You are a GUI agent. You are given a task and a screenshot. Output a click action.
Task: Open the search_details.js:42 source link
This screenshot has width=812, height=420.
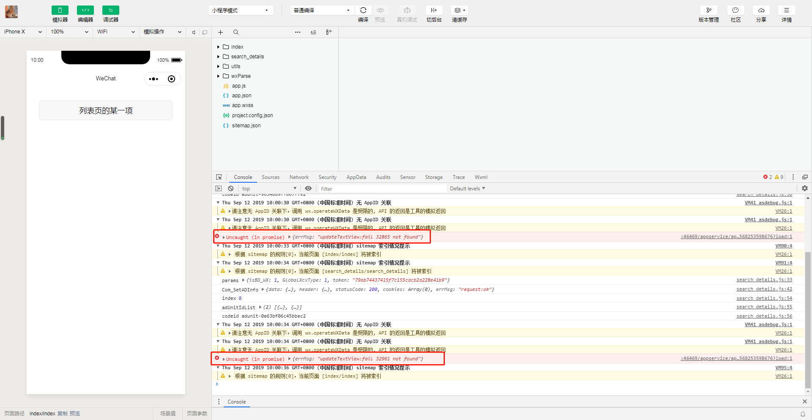coord(764,289)
